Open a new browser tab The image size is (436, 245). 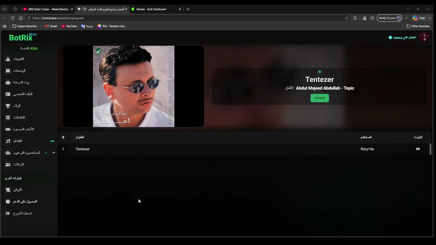coord(188,9)
